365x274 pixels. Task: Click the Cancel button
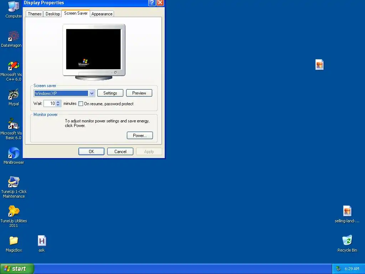(120, 151)
